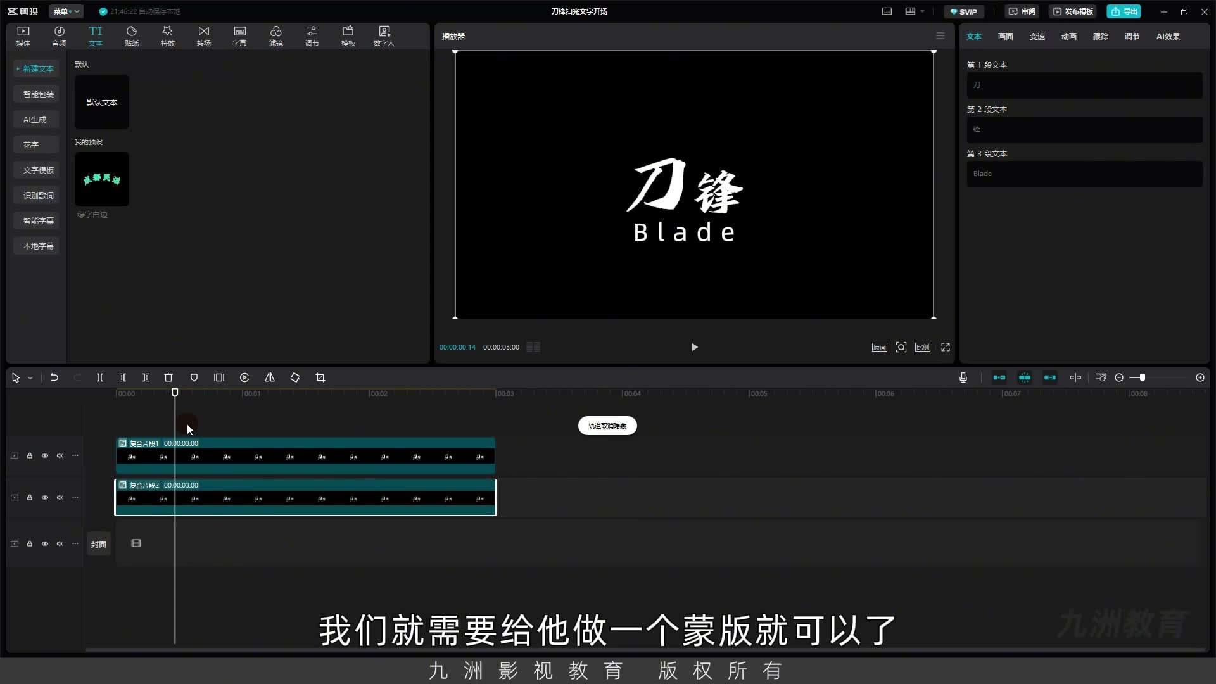Open more options of 复合片段1 track
This screenshot has height=684, width=1216.
(x=75, y=456)
